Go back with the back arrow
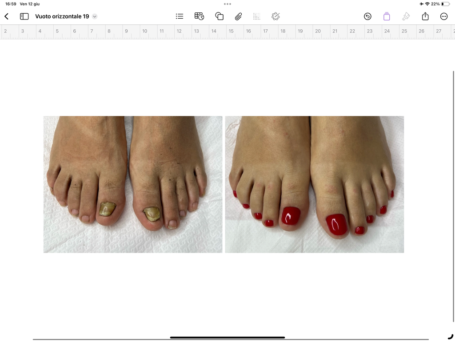 point(7,16)
